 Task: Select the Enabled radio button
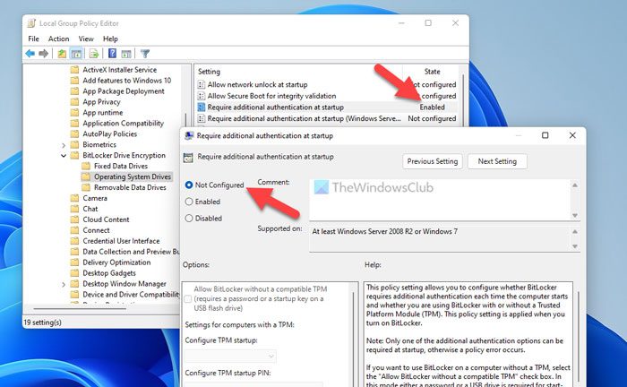(189, 202)
